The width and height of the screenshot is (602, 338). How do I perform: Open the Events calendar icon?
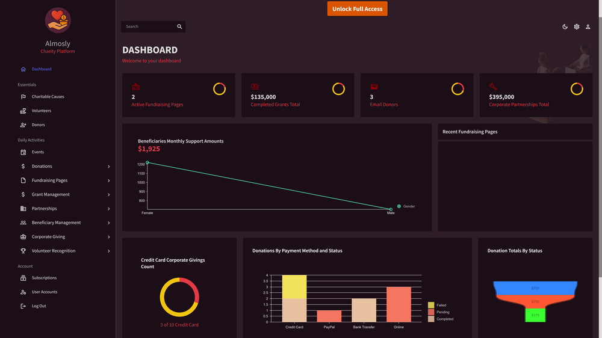coord(23,152)
